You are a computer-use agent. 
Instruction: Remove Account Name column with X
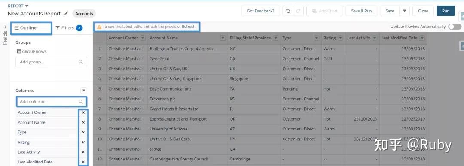pyautogui.click(x=83, y=122)
